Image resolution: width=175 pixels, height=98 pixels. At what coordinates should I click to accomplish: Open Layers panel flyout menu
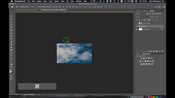click(165, 11)
